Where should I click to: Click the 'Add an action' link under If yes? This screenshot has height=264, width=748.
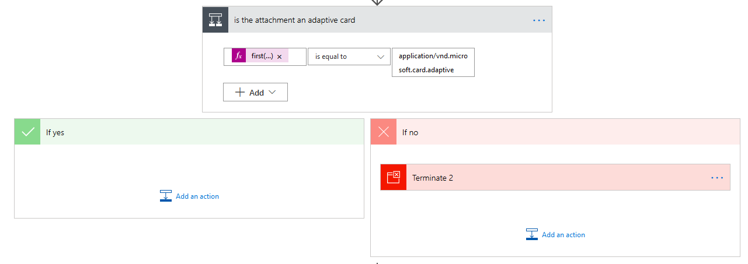(197, 196)
